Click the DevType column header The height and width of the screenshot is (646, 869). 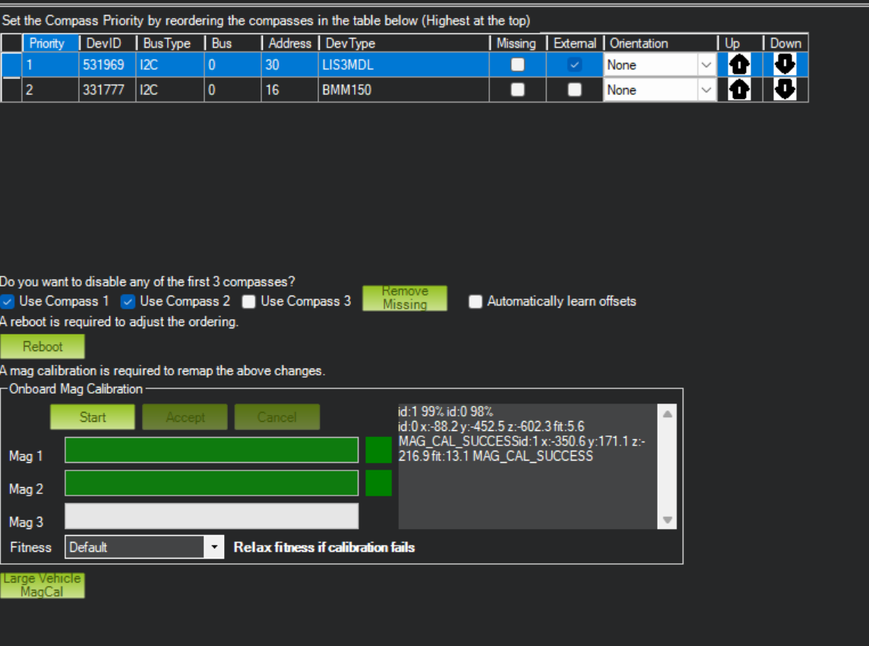[350, 43]
